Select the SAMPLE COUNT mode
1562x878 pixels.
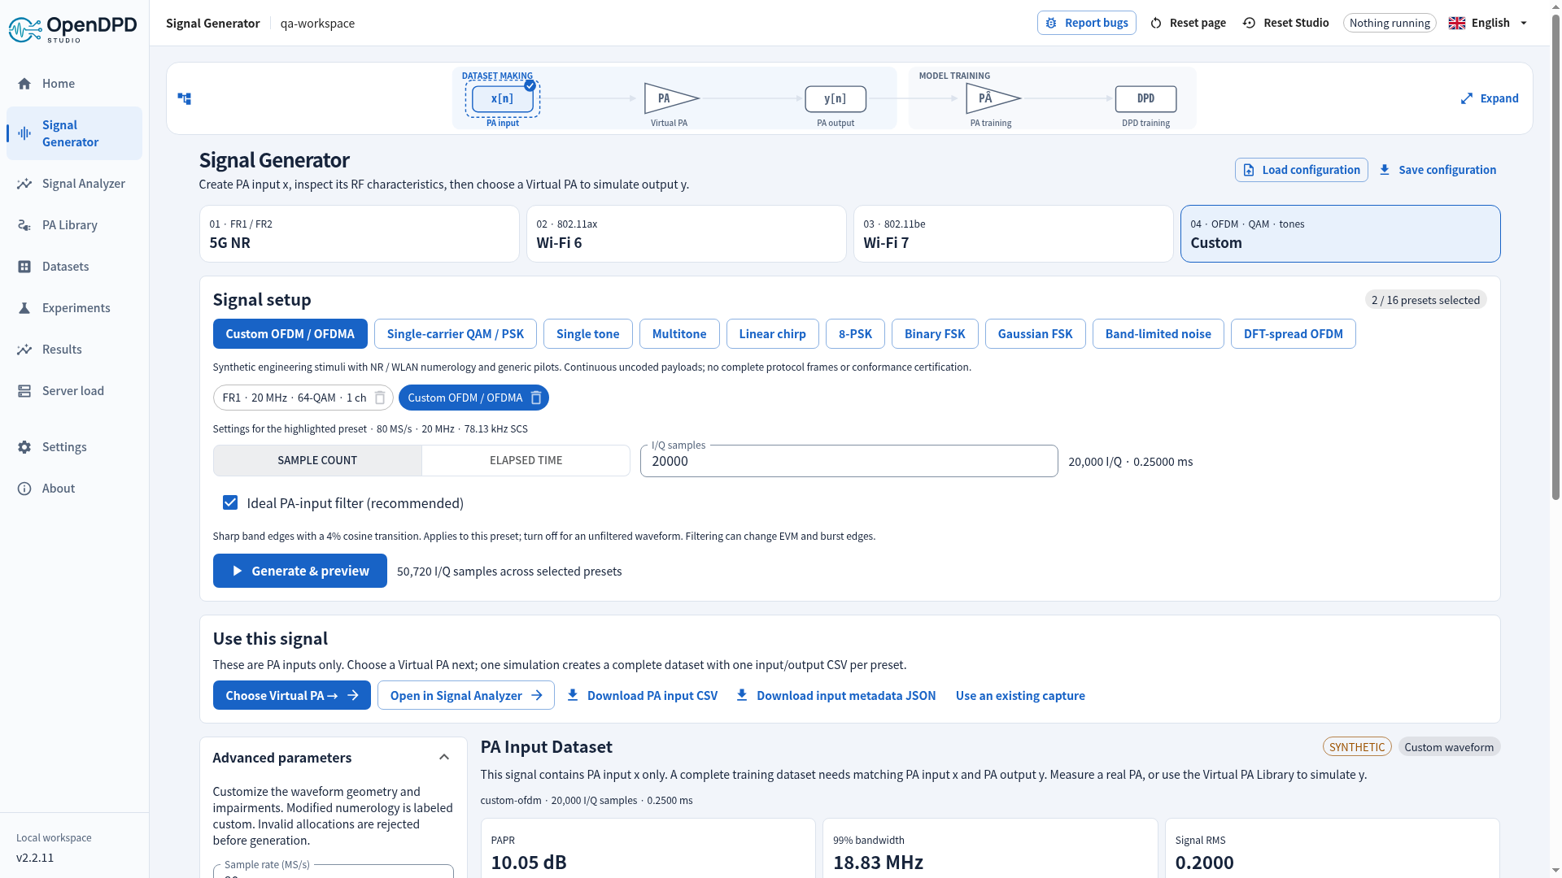(317, 460)
